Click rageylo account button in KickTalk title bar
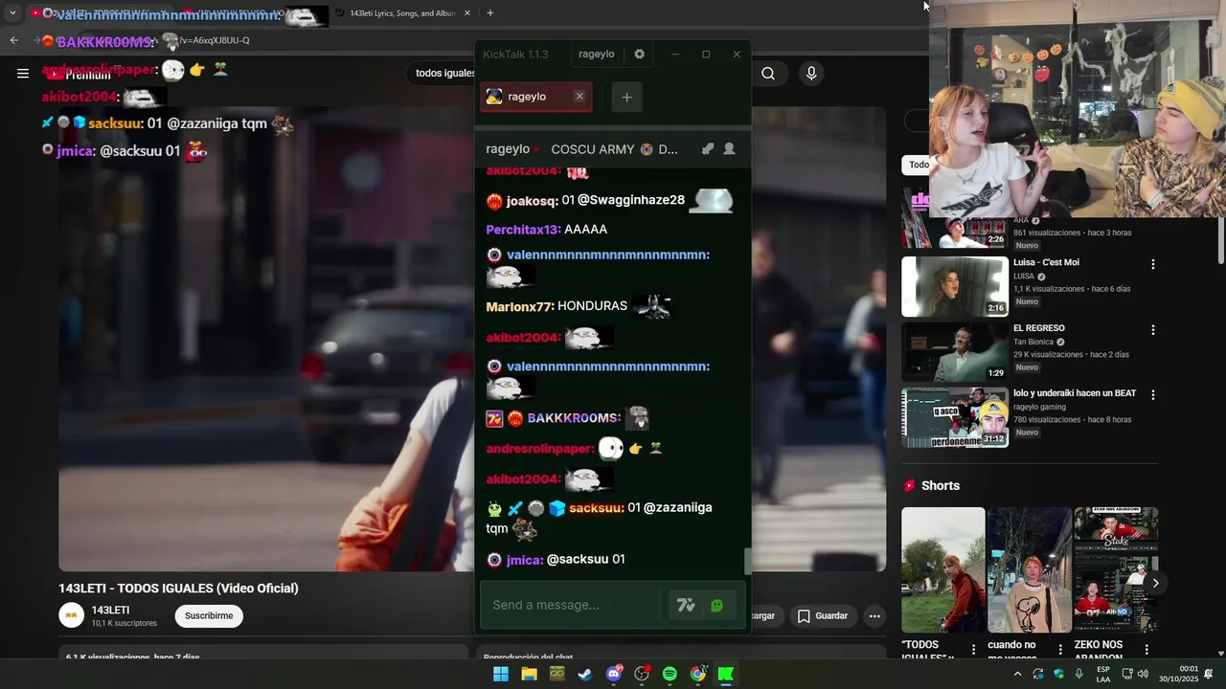Viewport: 1226px width, 689px height. tap(596, 55)
